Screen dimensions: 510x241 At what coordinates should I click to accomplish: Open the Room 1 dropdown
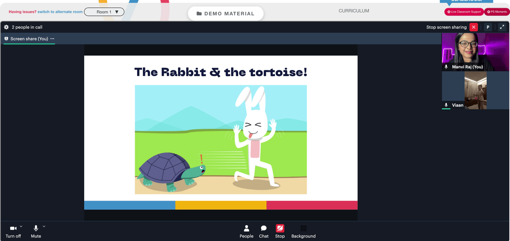point(104,12)
